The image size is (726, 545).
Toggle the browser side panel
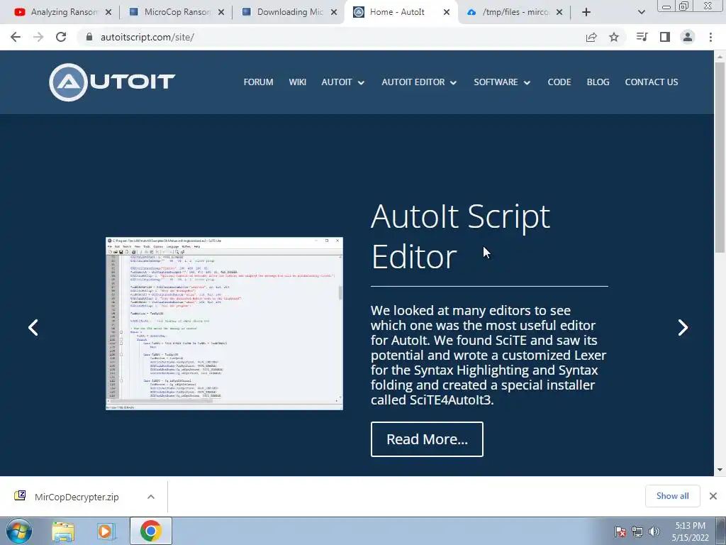(x=665, y=37)
